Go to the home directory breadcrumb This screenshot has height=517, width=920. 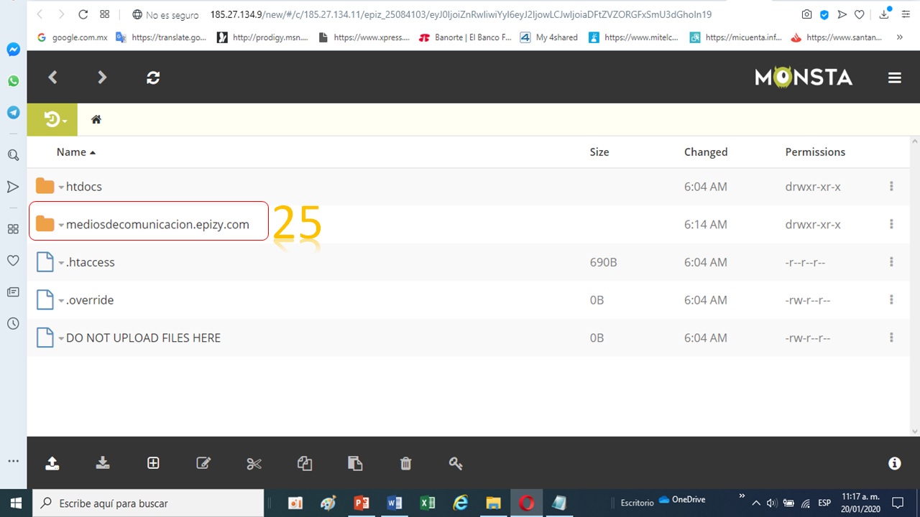pyautogui.click(x=96, y=120)
